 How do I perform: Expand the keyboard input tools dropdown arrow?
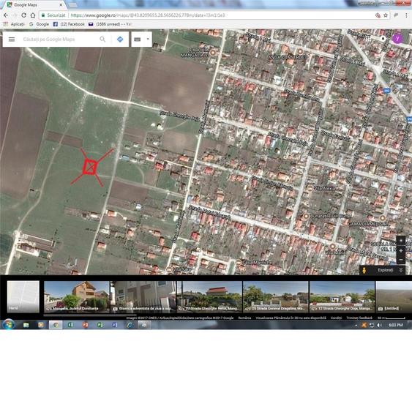tap(148, 39)
